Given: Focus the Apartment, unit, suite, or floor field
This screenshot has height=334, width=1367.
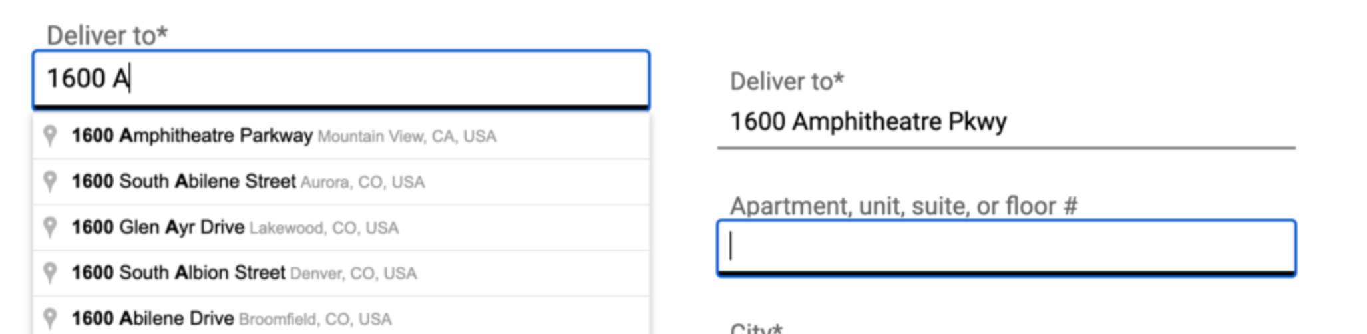Looking at the screenshot, I should coord(1006,247).
